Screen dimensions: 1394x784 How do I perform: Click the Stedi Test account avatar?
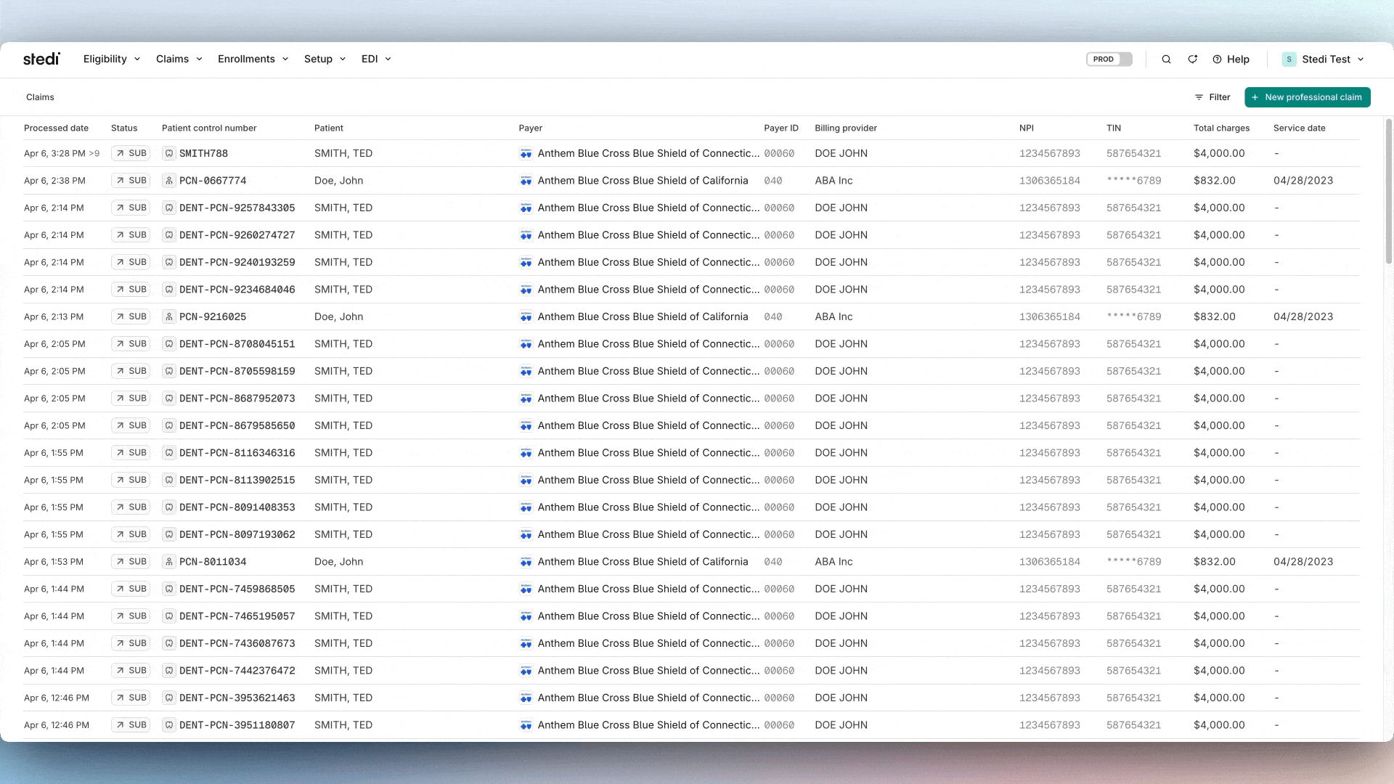[x=1289, y=60]
